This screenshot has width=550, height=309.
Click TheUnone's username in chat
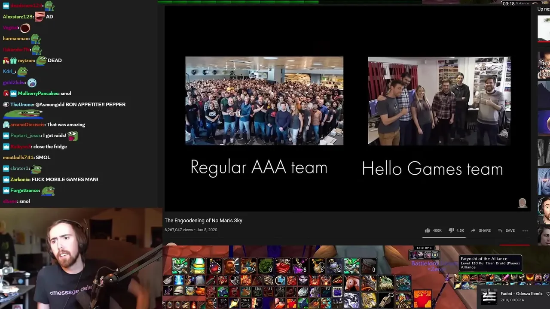point(22,105)
